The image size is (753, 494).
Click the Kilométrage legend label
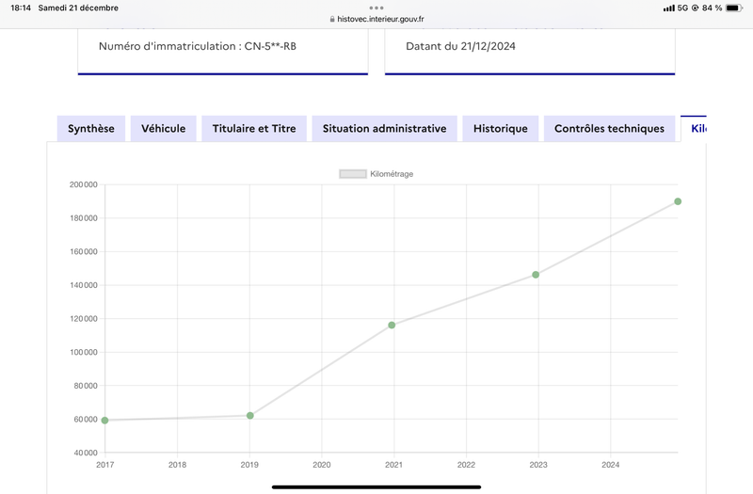tap(392, 174)
